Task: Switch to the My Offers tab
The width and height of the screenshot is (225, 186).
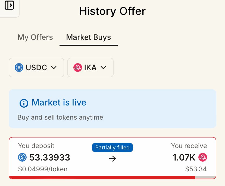Action: tap(35, 37)
